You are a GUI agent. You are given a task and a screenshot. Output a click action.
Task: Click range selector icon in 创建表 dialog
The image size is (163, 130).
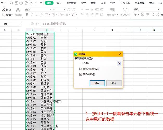pyautogui.click(x=119, y=63)
